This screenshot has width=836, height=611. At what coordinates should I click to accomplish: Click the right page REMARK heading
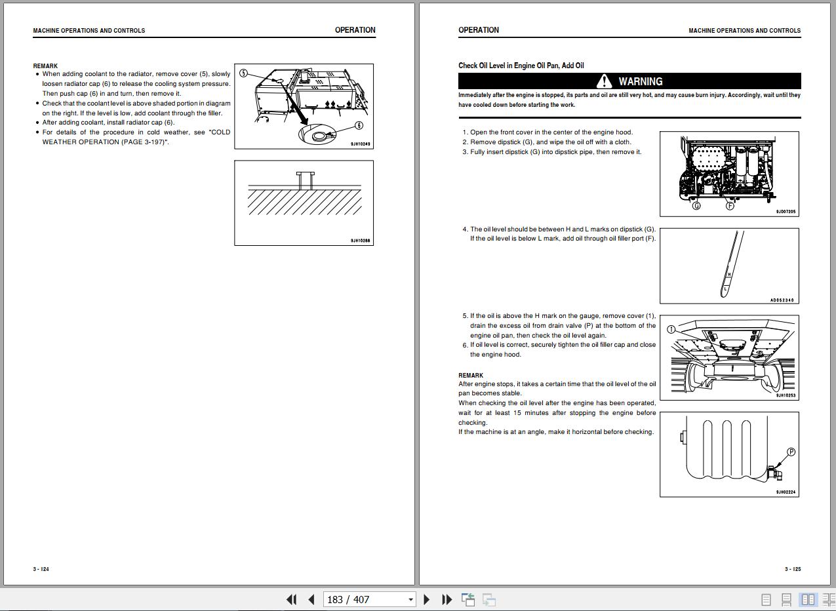471,376
